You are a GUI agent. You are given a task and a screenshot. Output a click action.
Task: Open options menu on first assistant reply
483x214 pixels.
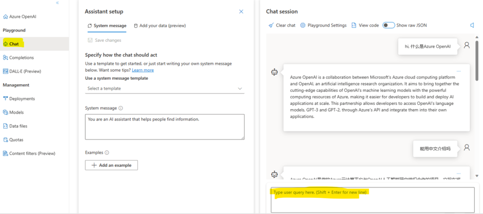458,71
